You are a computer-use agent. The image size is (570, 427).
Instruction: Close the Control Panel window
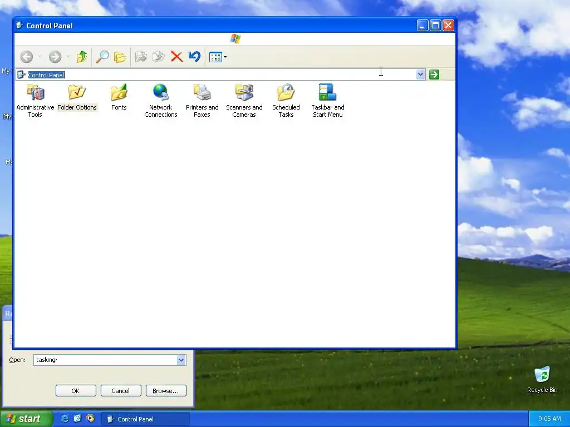click(x=448, y=26)
